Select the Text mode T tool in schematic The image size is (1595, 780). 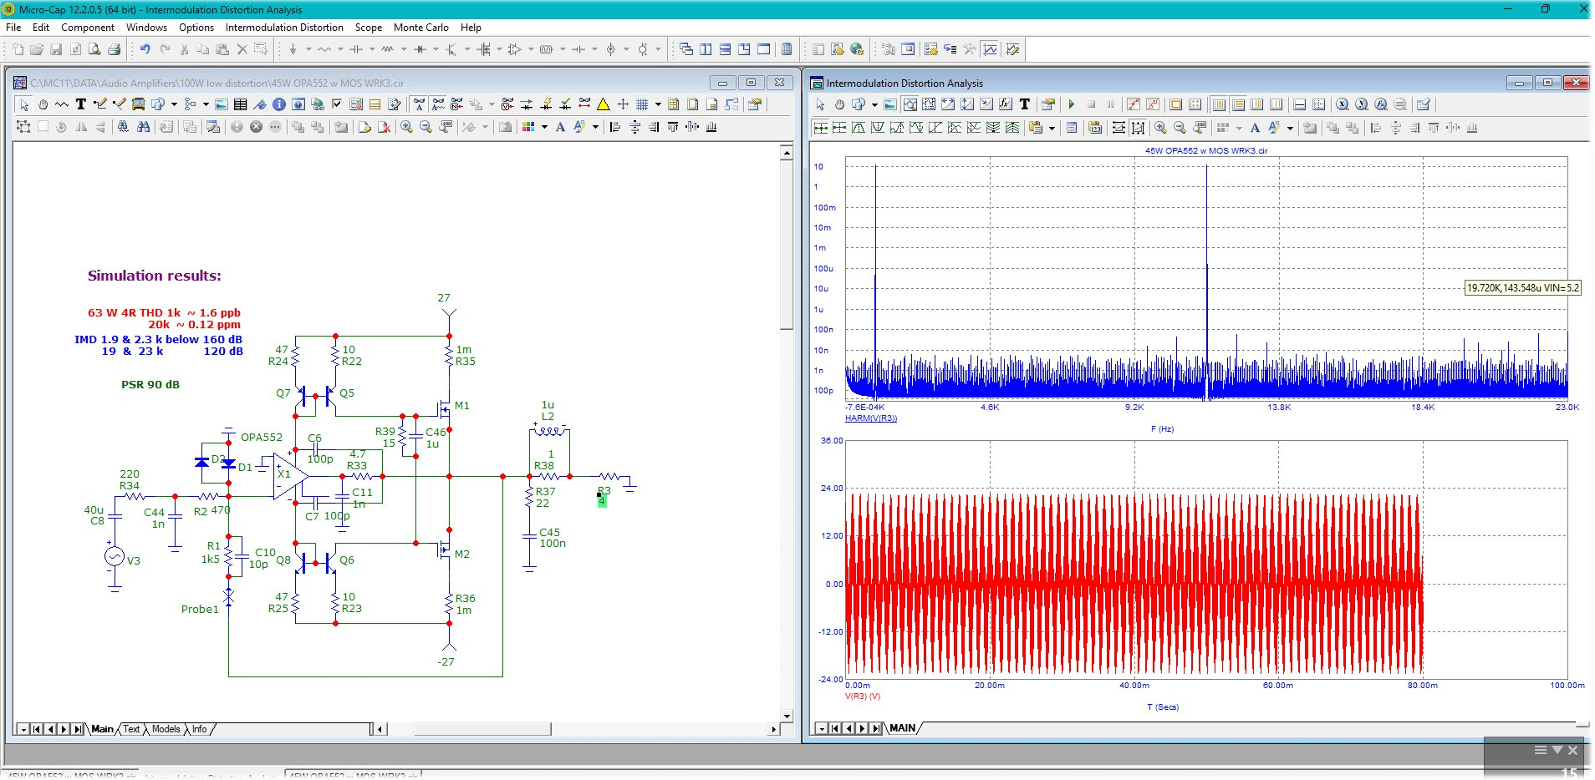[x=81, y=104]
